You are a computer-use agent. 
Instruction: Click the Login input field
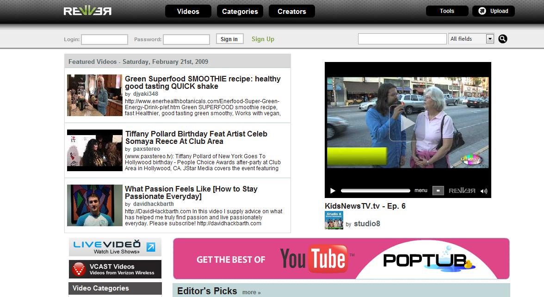coord(105,39)
